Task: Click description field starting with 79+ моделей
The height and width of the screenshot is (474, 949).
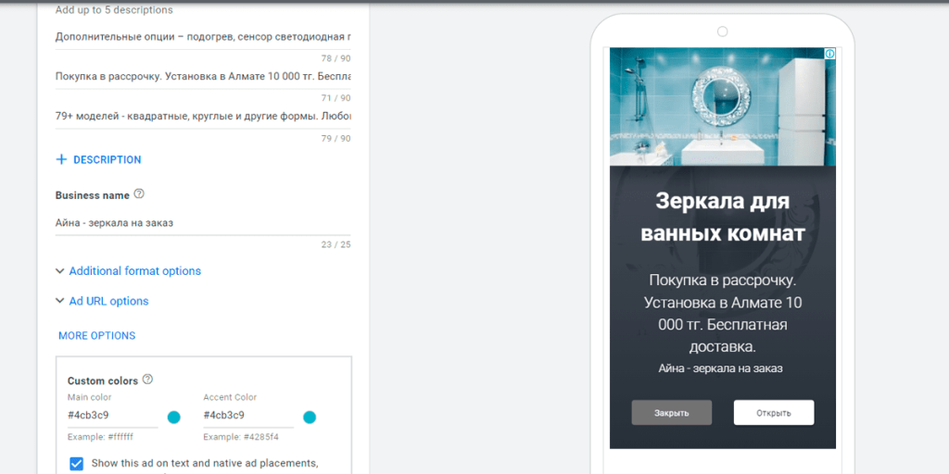Action: coord(202,117)
